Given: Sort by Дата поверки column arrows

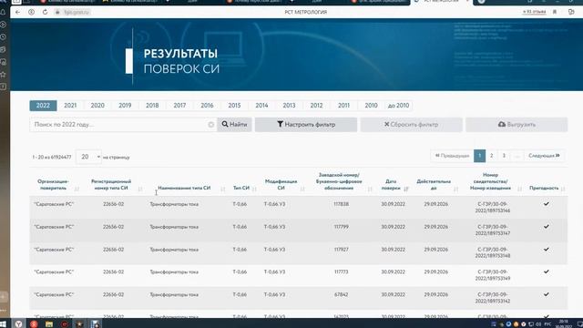Looking at the screenshot, I should [x=406, y=189].
